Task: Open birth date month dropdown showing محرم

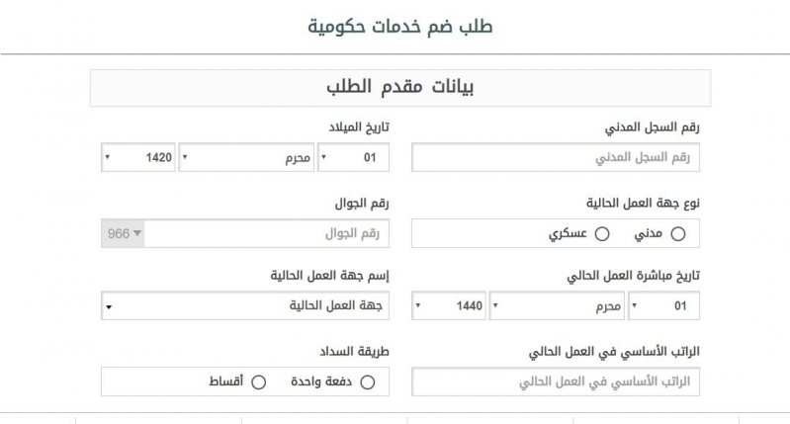Action: pos(246,157)
